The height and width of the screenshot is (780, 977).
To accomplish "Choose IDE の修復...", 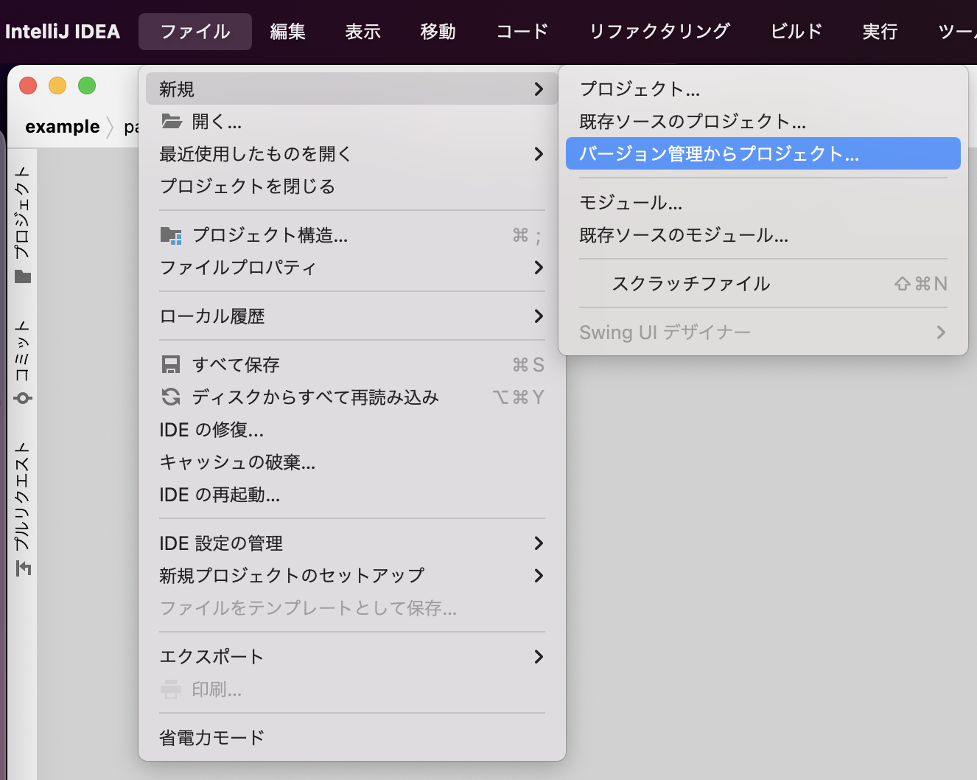I will coord(352,430).
